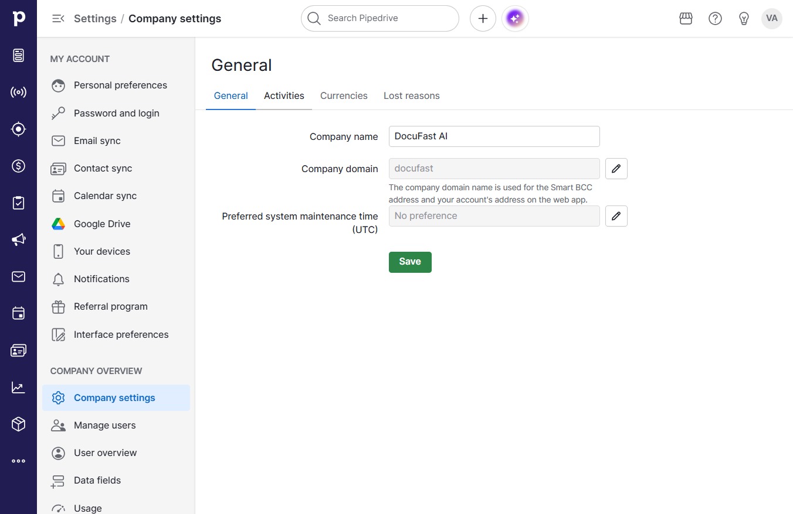Click the plus quick-add button

tap(483, 19)
